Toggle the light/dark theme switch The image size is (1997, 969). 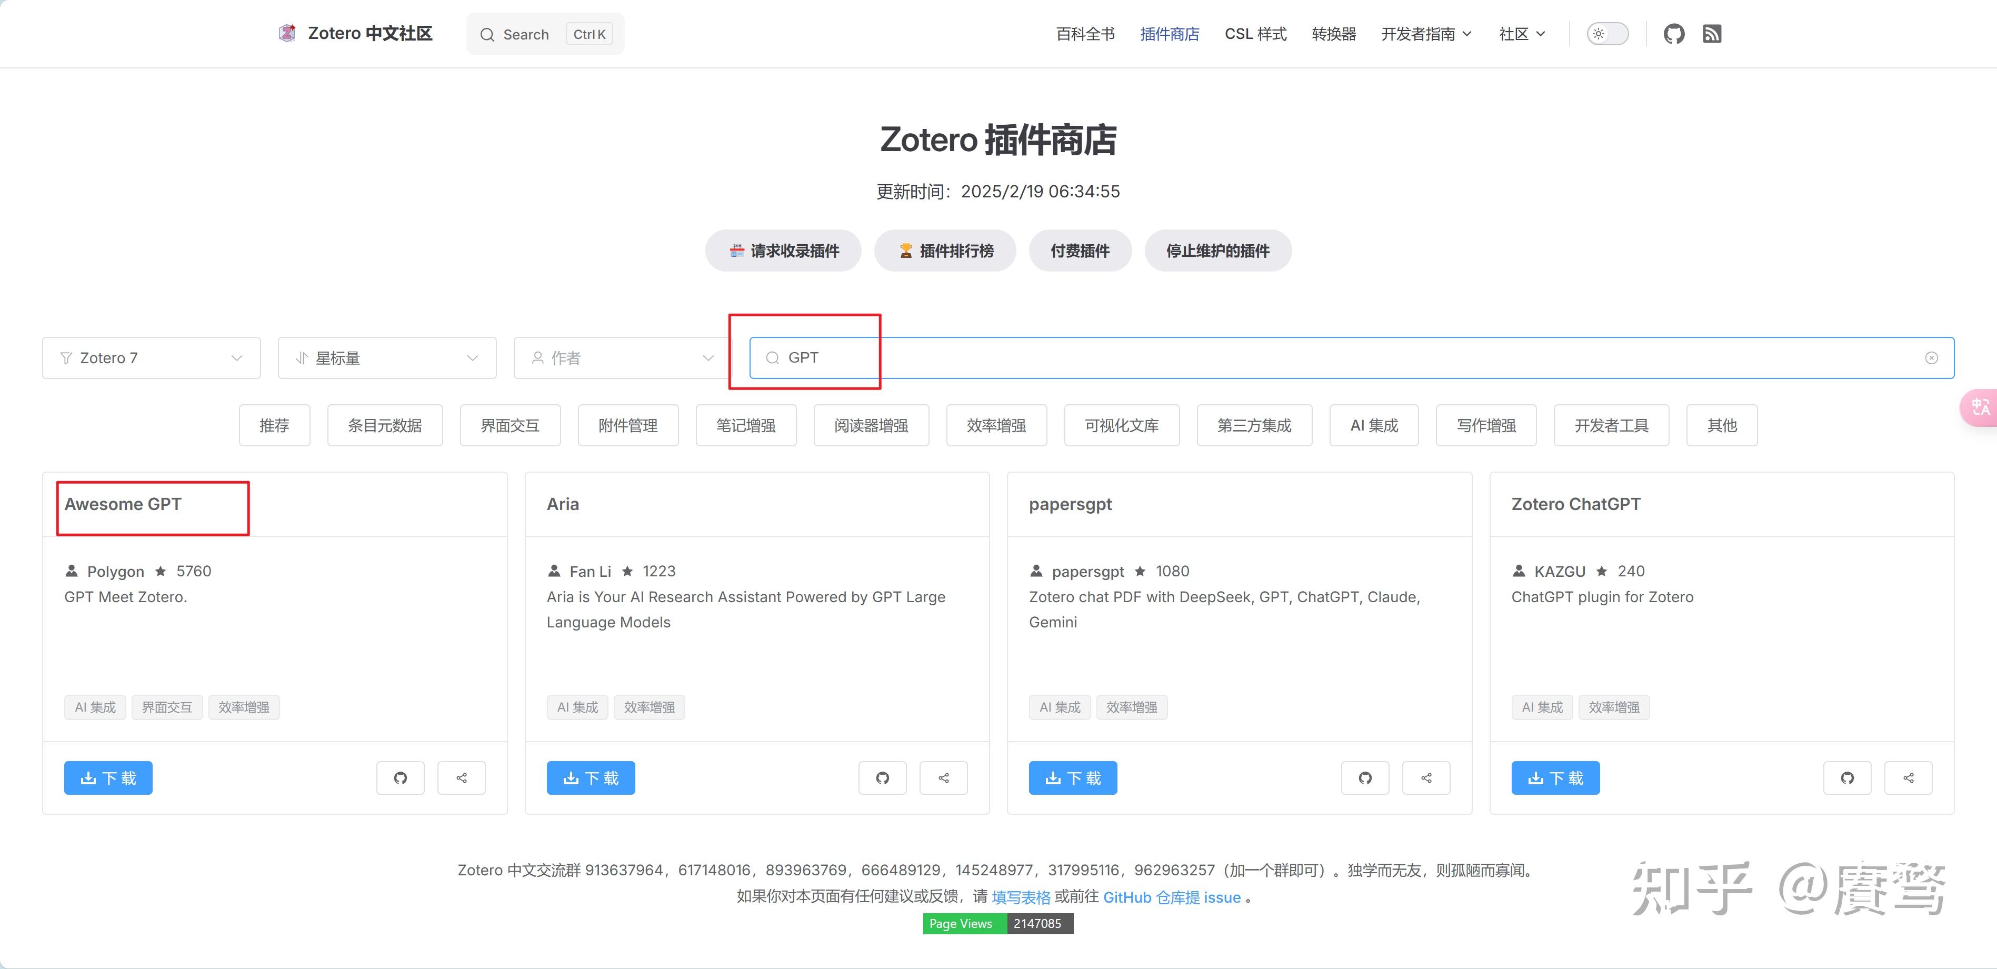(x=1607, y=33)
